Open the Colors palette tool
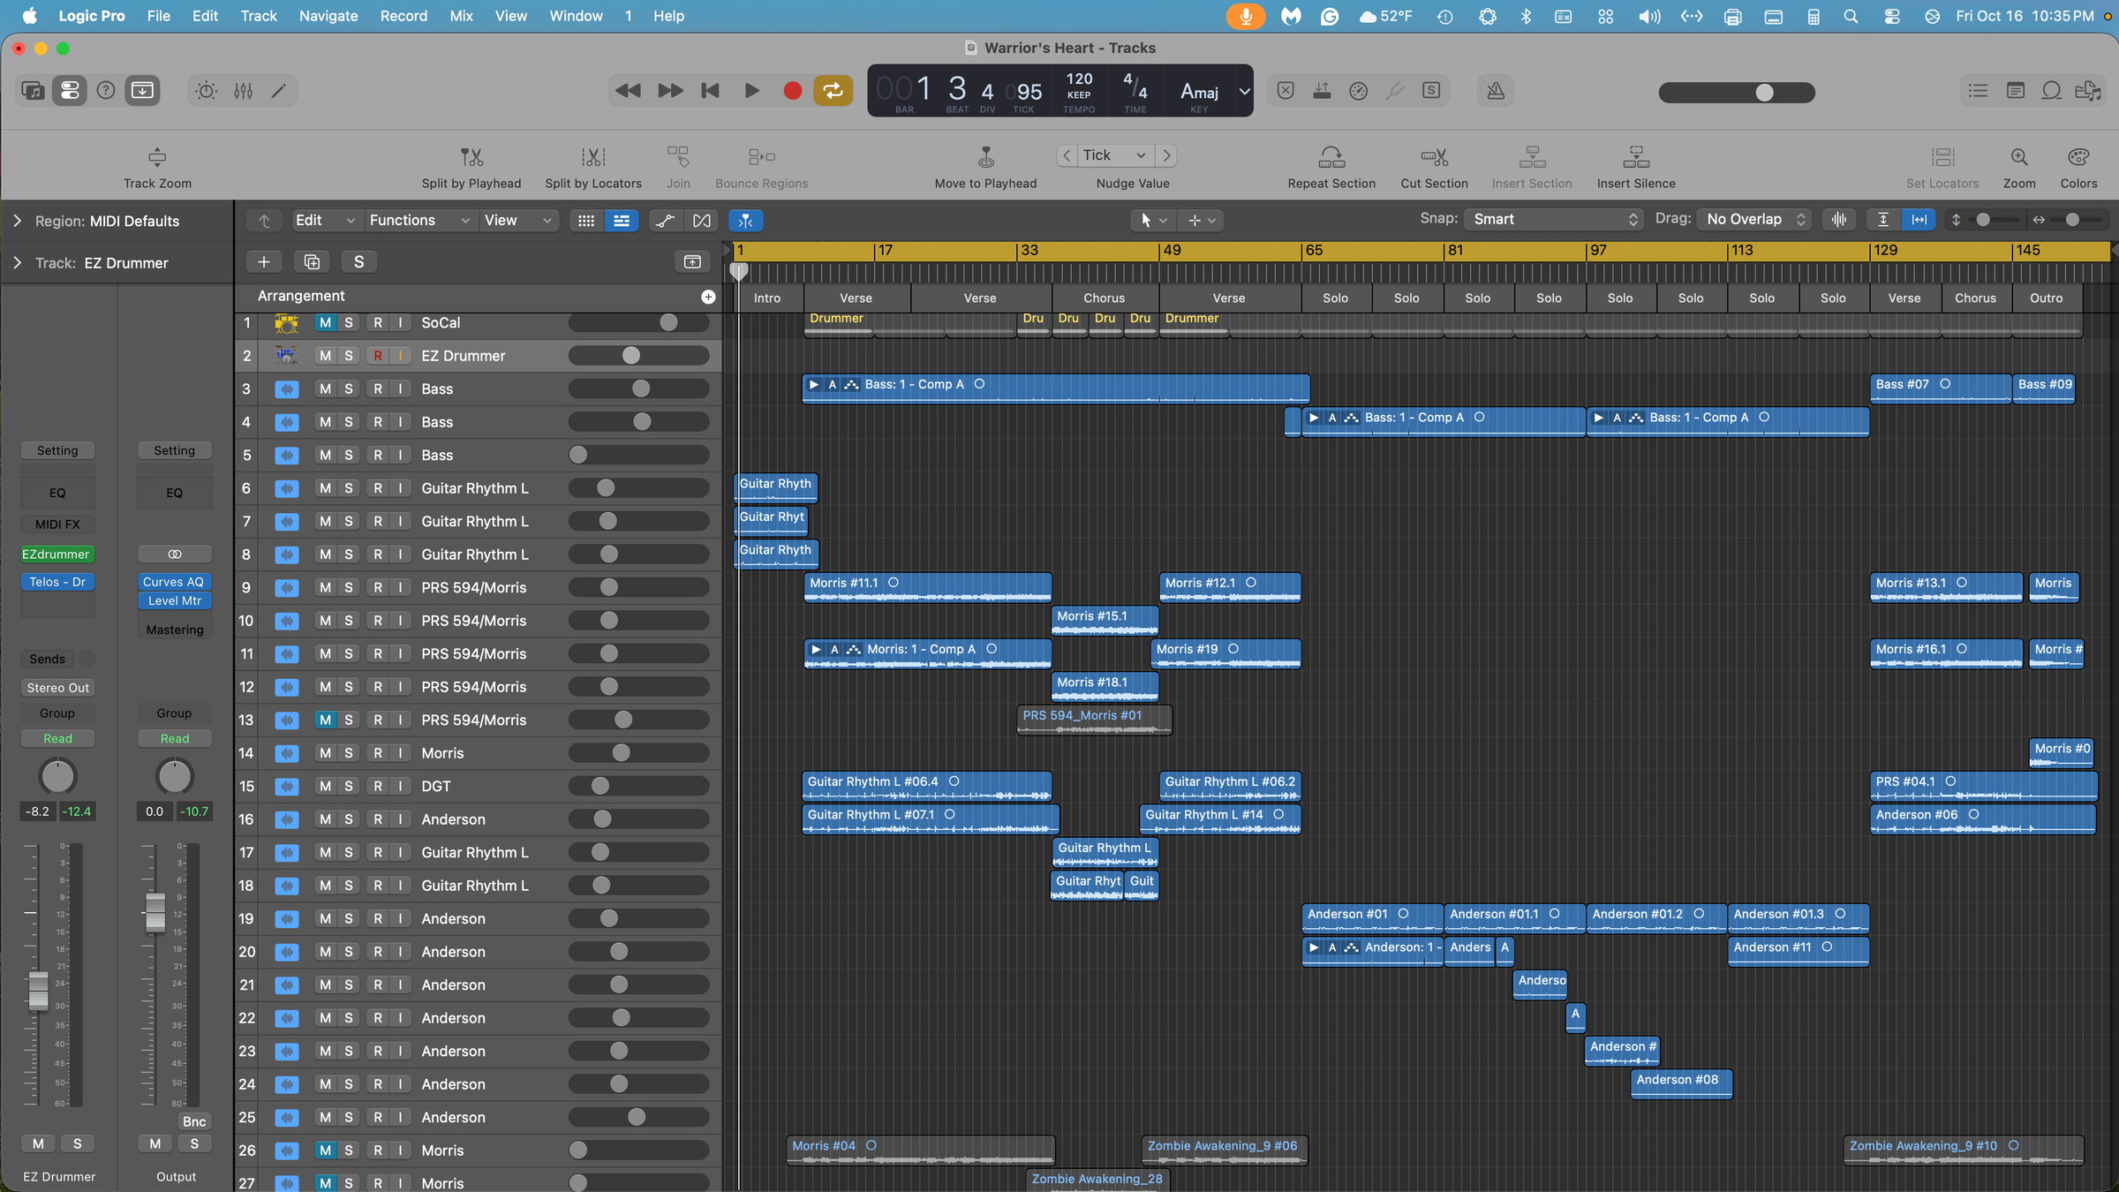The image size is (2119, 1192). point(2078,168)
